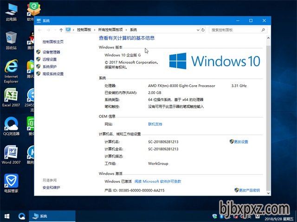Click AMD FX(tm)-8300 processor text
Screen dimensions: 297x222
[x=181, y=86]
